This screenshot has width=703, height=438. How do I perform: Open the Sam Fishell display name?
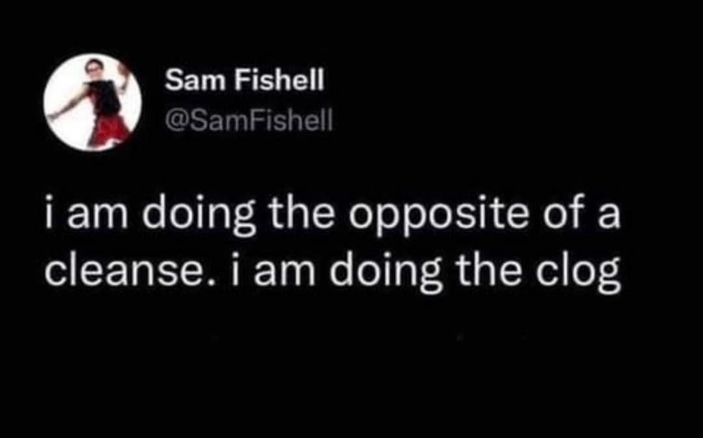click(244, 81)
